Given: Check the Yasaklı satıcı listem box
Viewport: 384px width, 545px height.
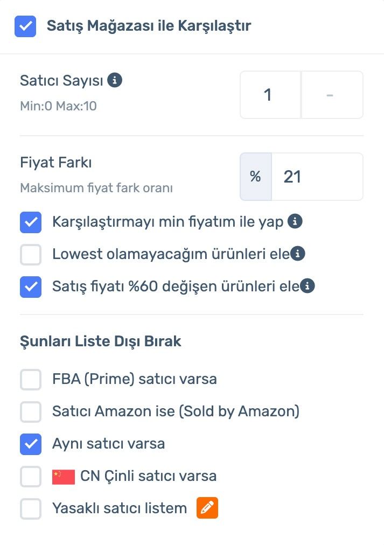Looking at the screenshot, I should 31,508.
